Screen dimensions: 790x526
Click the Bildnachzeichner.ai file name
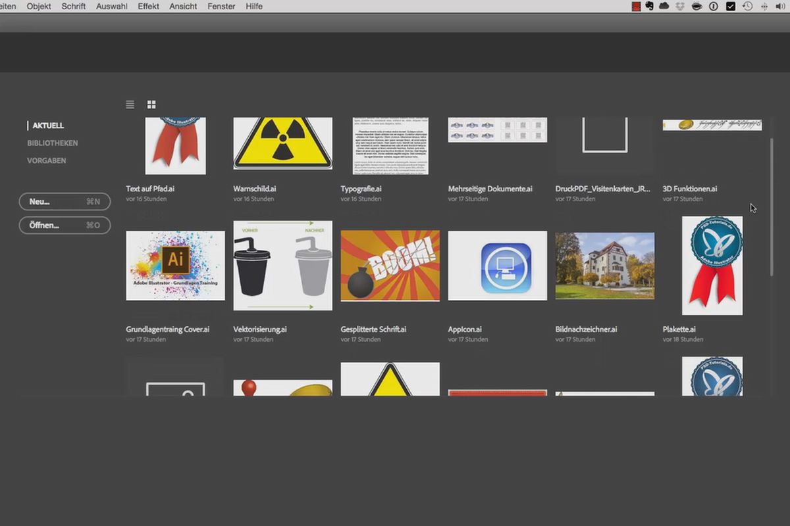(x=587, y=329)
